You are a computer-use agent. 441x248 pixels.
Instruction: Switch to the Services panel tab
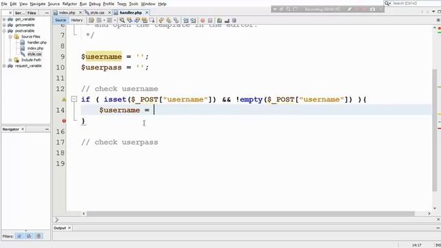point(19,13)
